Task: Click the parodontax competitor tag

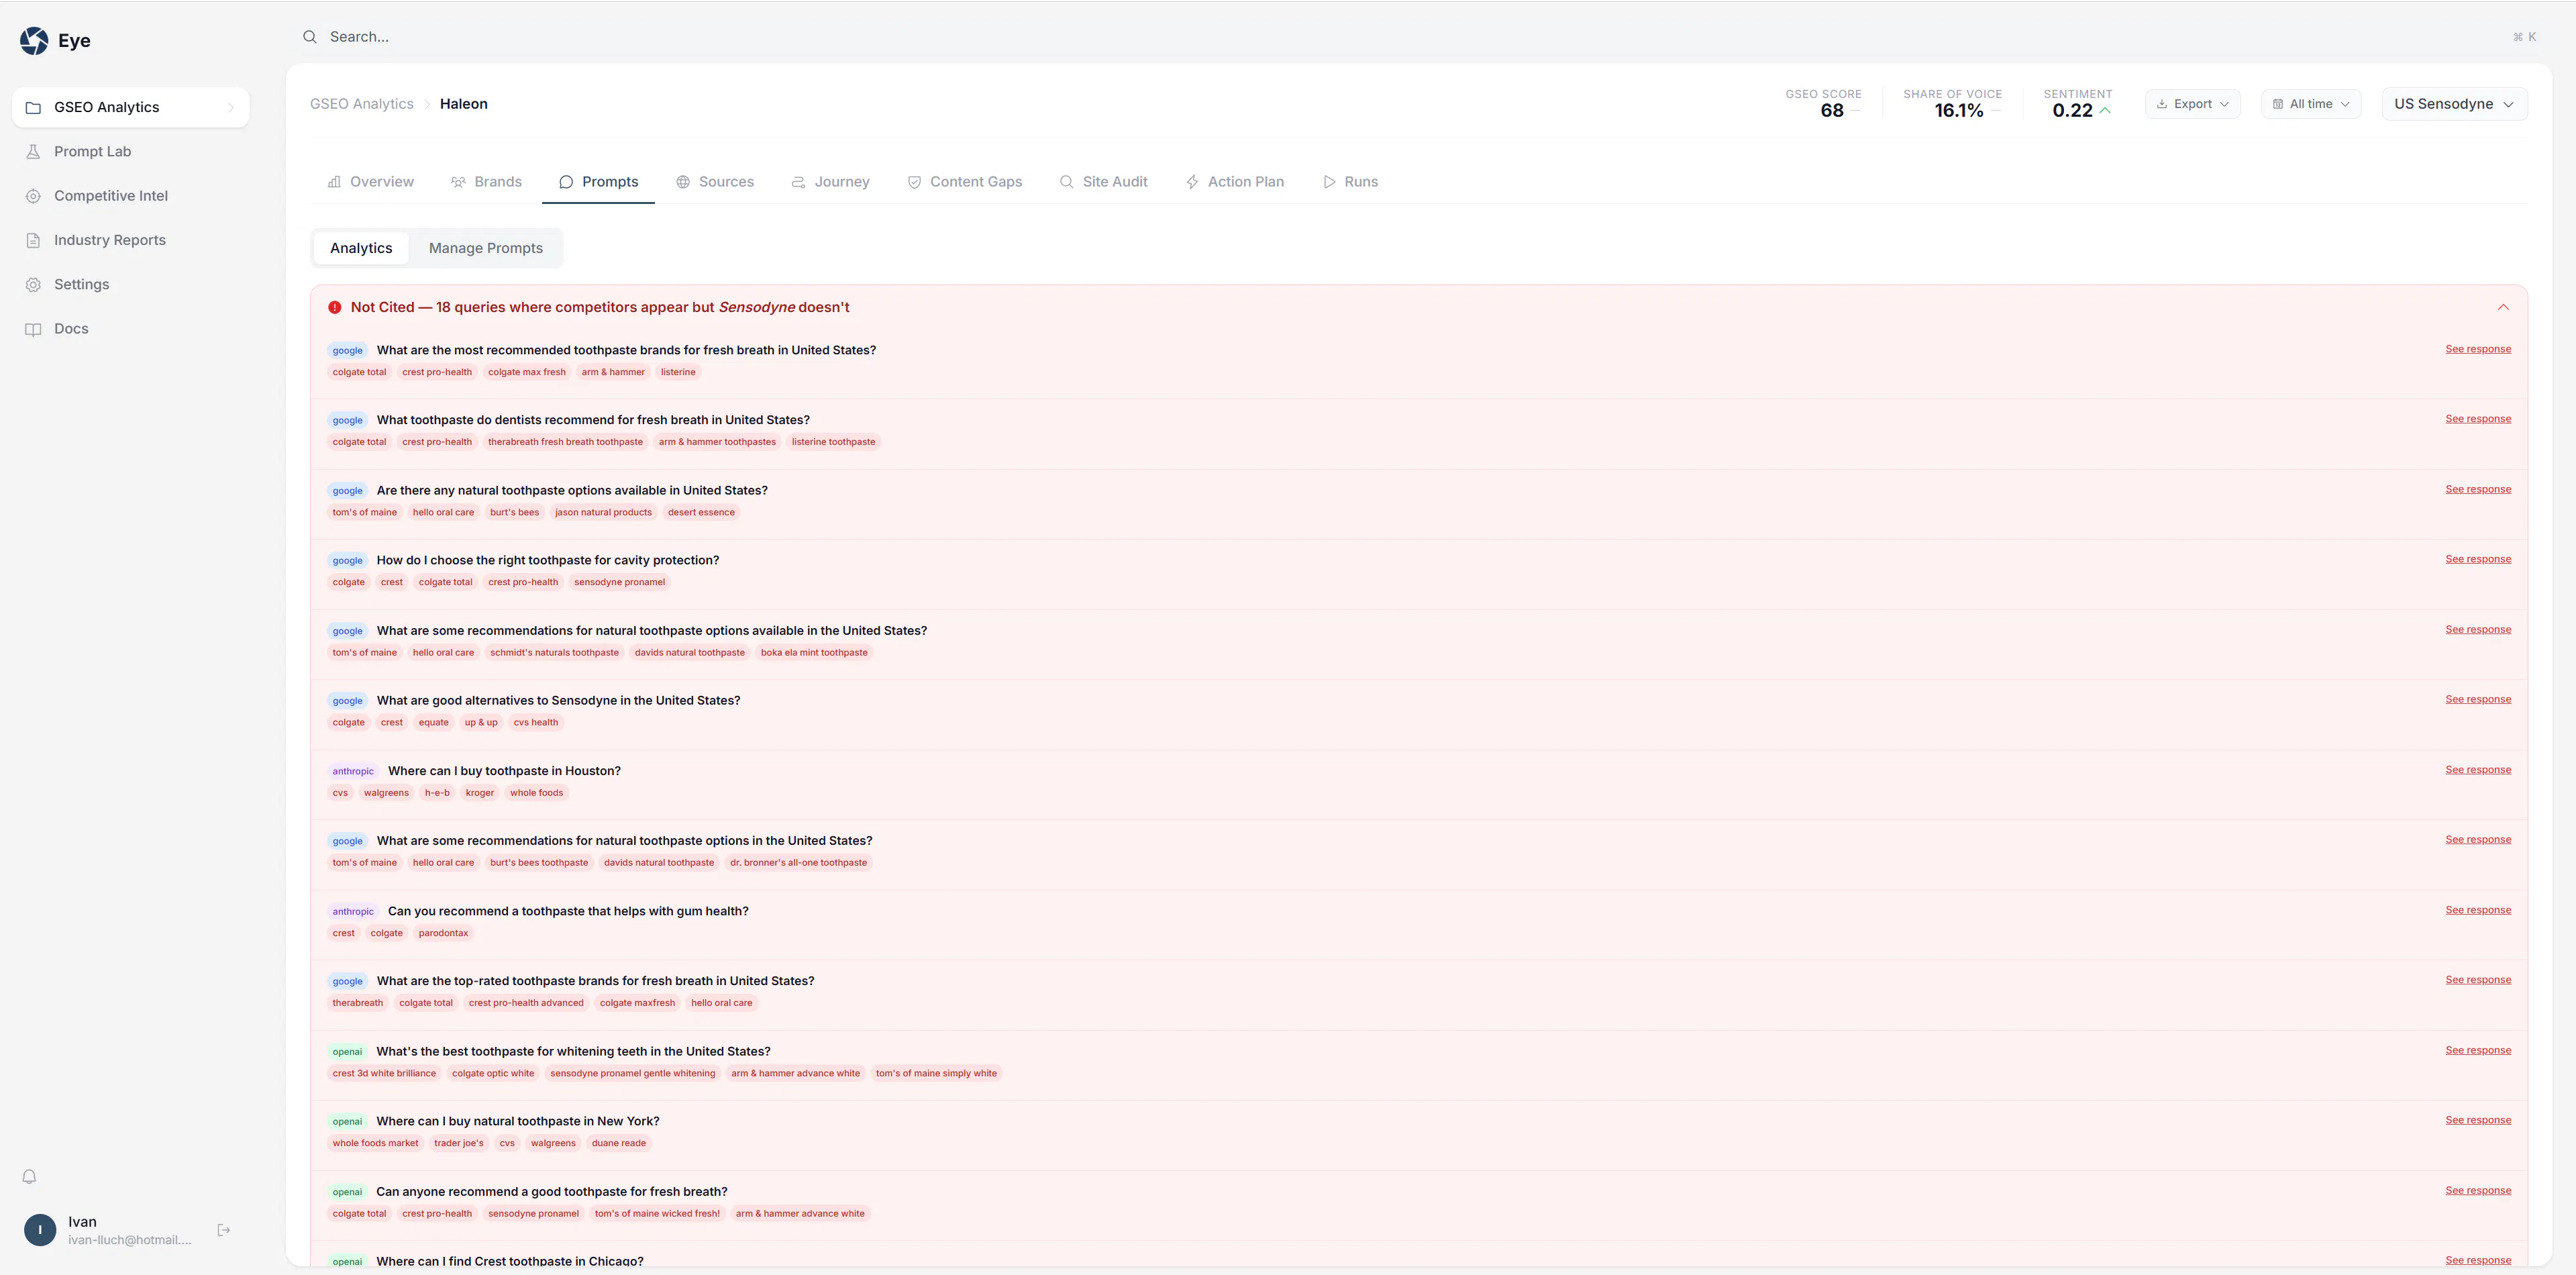Action: (x=443, y=934)
